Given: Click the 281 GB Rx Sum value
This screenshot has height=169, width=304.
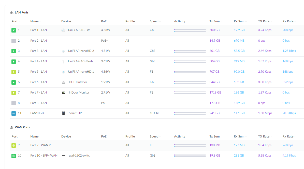Looking at the screenshot, I should pos(239,156).
